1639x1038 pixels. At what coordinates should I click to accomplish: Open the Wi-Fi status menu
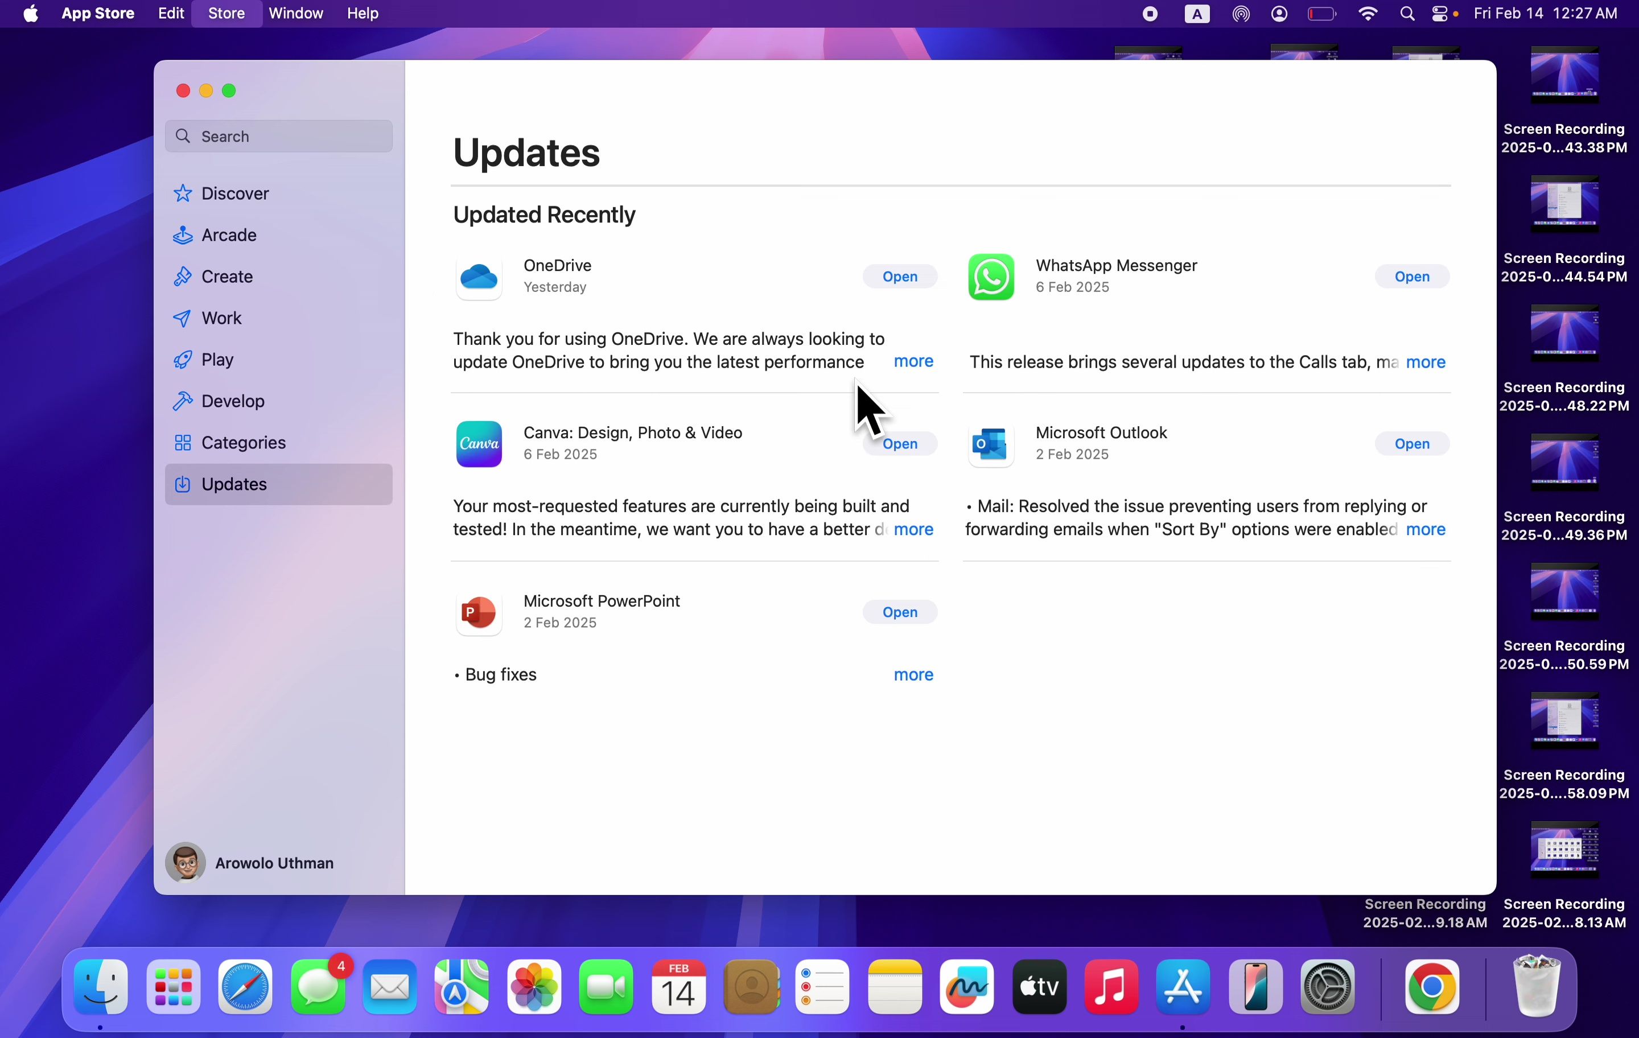pyautogui.click(x=1368, y=14)
